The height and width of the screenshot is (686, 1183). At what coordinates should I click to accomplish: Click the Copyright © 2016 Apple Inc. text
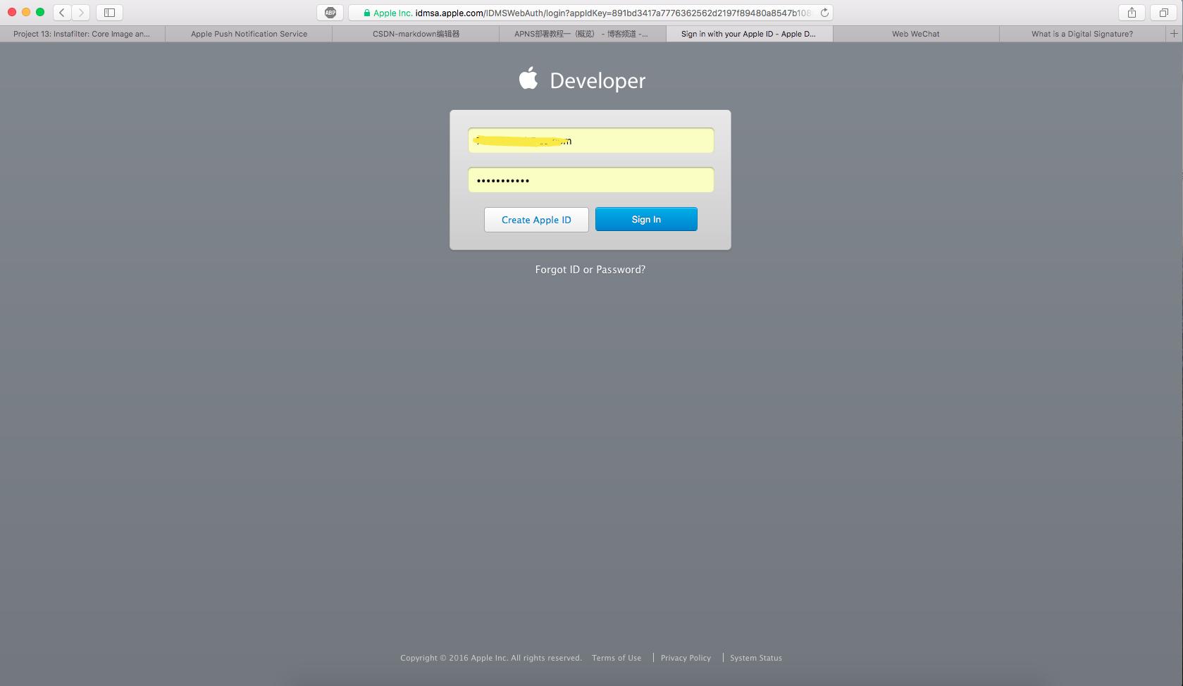pyautogui.click(x=491, y=658)
